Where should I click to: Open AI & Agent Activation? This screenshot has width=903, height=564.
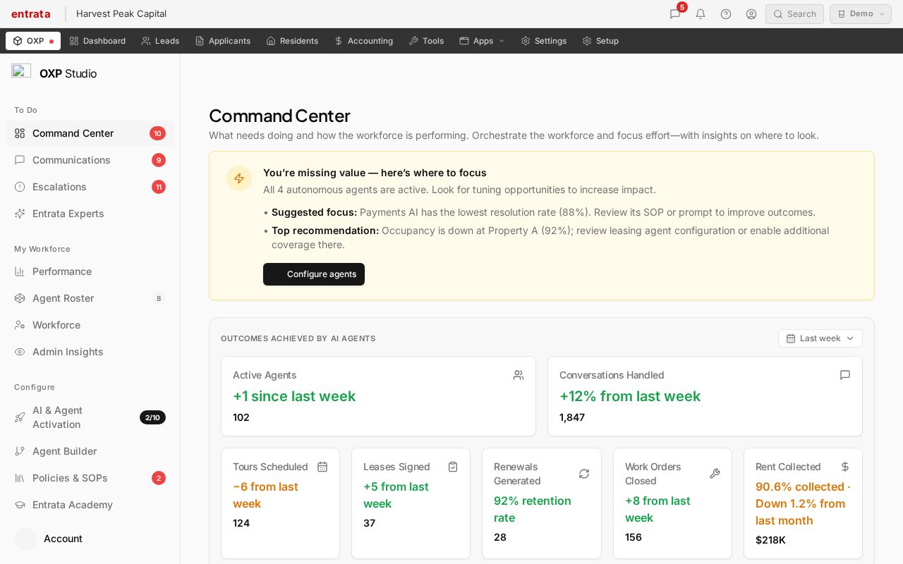click(90, 417)
